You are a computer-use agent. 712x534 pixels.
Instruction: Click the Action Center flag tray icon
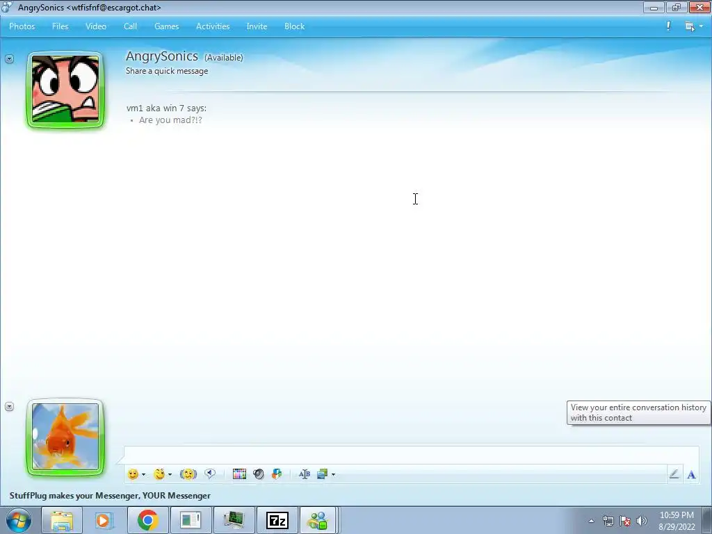tap(625, 521)
